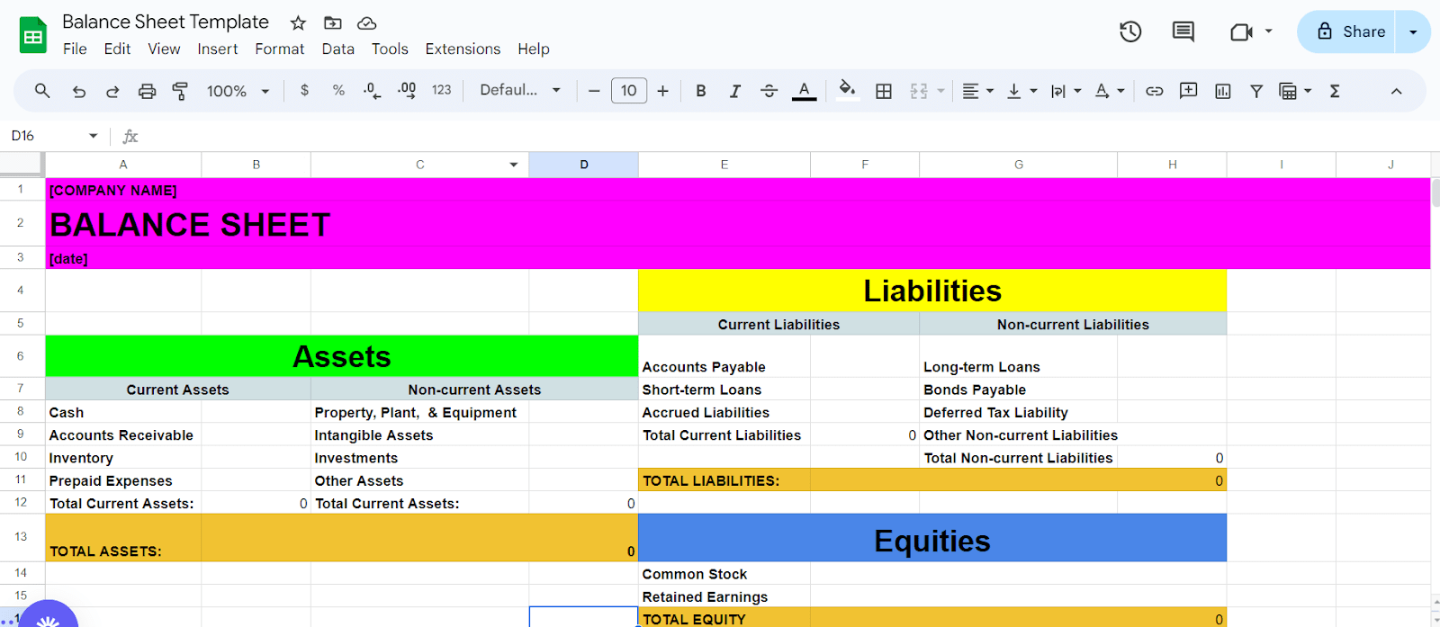Open the Tools menu
This screenshot has height=627, width=1440.
coord(390,49)
